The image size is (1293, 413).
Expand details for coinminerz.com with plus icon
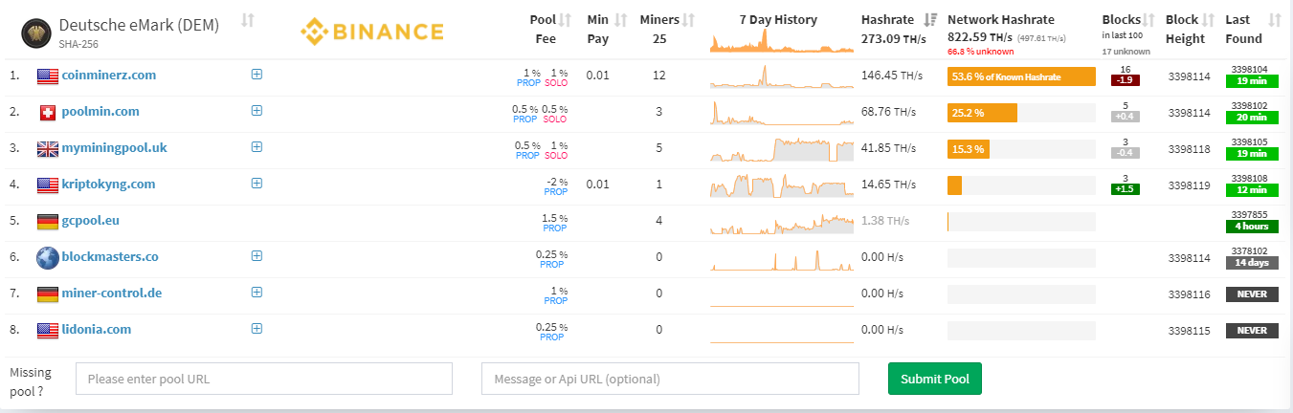(256, 75)
